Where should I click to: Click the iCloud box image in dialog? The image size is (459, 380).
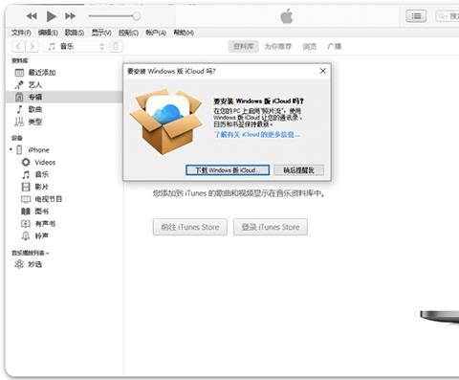point(166,122)
